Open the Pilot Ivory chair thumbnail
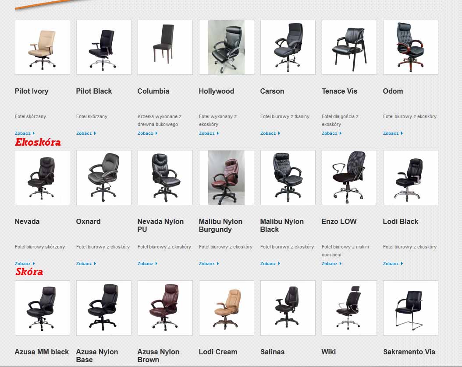Viewport: 462px width, 367px height. point(43,47)
